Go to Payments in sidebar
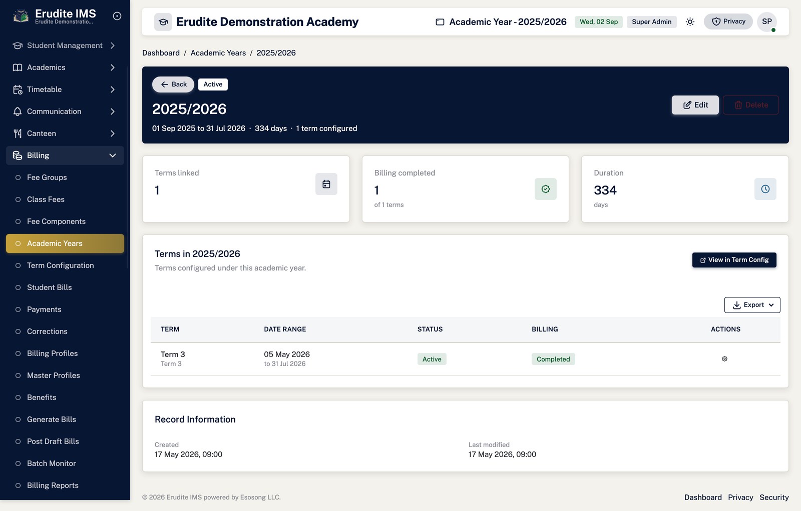801x511 pixels. 65,309
